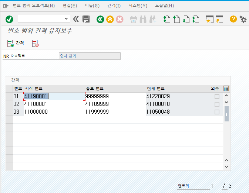Screen dimensions: 249x193
Task: Go to Last page icon
Action: tap(196, 19)
